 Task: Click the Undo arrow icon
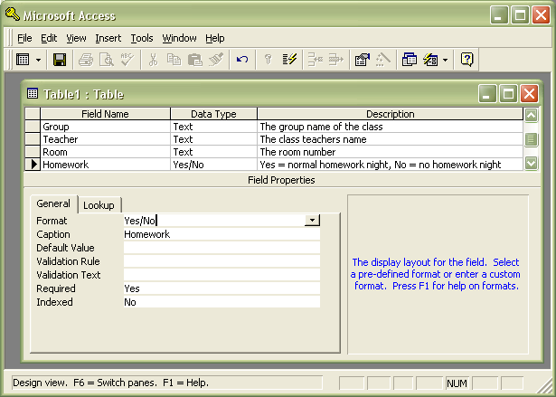pos(242,60)
